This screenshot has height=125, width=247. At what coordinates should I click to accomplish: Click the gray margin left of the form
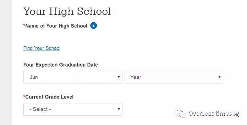(6, 62)
